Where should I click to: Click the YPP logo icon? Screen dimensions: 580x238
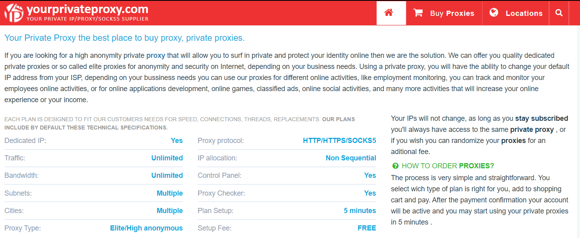14,13
